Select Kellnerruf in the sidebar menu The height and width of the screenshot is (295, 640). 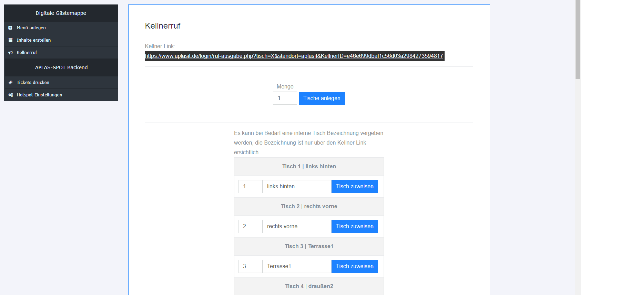click(x=61, y=53)
